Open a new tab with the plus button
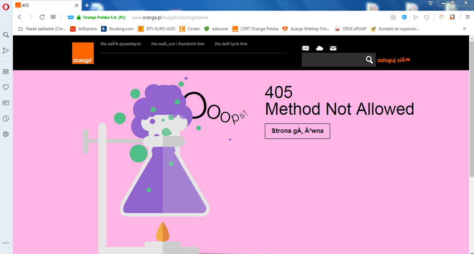Screen dimensions: 474x254 click(x=87, y=5)
